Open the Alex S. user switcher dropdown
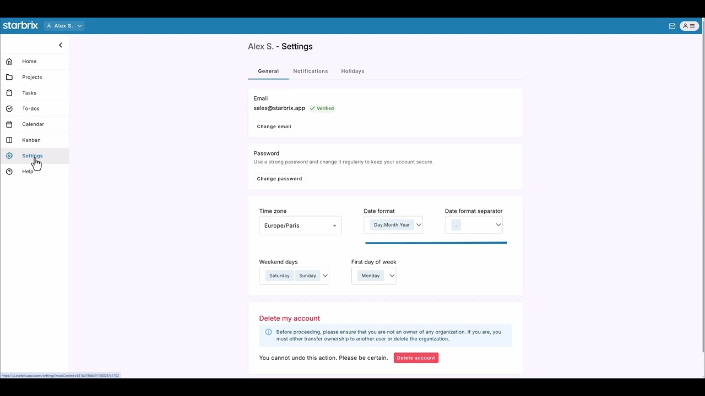Viewport: 705px width, 396px height. [64, 26]
